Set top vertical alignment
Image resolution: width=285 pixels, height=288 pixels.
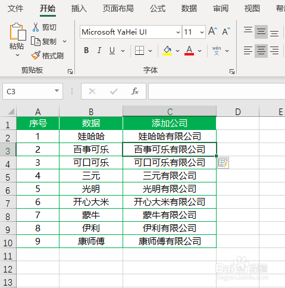point(248,30)
